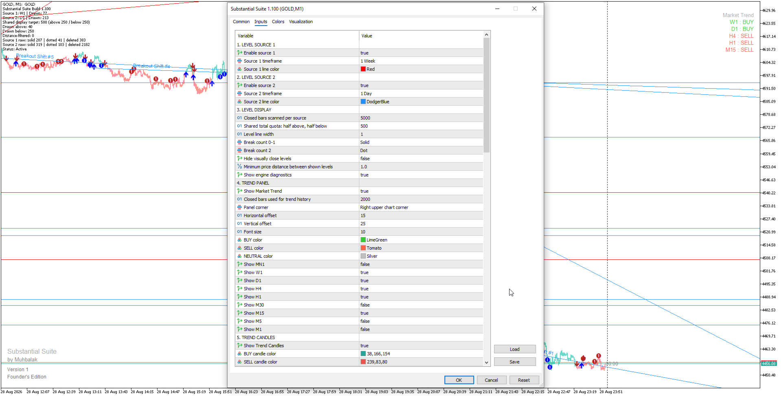The height and width of the screenshot is (396, 781).
Task: Click the Source 2 line color icon
Action: (x=240, y=102)
